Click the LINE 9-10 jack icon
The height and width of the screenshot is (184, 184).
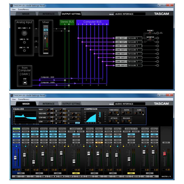click(x=24, y=42)
